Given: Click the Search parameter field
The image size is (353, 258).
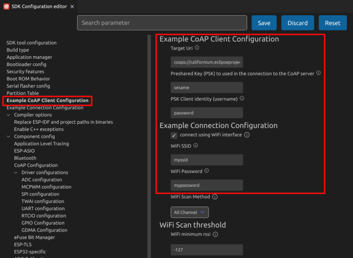Looking at the screenshot, I should [x=162, y=23].
